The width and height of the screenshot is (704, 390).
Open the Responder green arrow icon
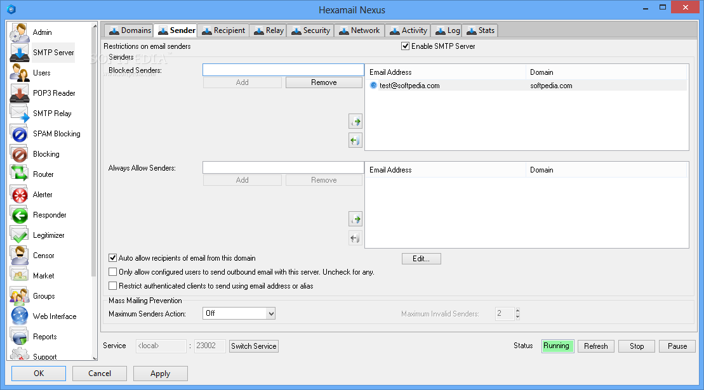tap(19, 215)
